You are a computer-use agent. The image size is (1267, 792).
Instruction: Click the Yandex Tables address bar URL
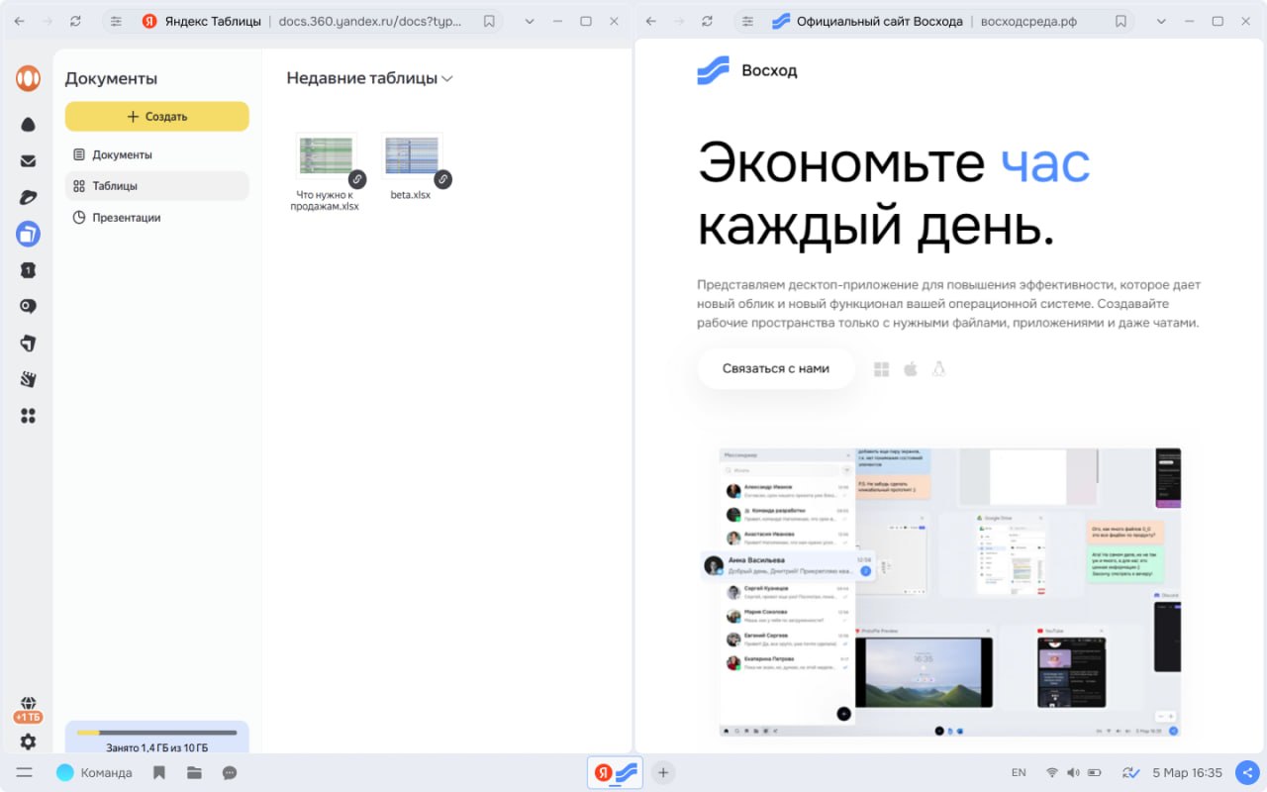[369, 21]
